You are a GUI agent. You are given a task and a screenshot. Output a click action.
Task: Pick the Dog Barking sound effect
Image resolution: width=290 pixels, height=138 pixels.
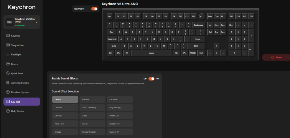pos(120,107)
